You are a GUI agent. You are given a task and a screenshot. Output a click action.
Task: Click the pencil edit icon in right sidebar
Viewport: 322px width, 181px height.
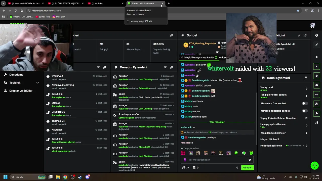coord(316,45)
